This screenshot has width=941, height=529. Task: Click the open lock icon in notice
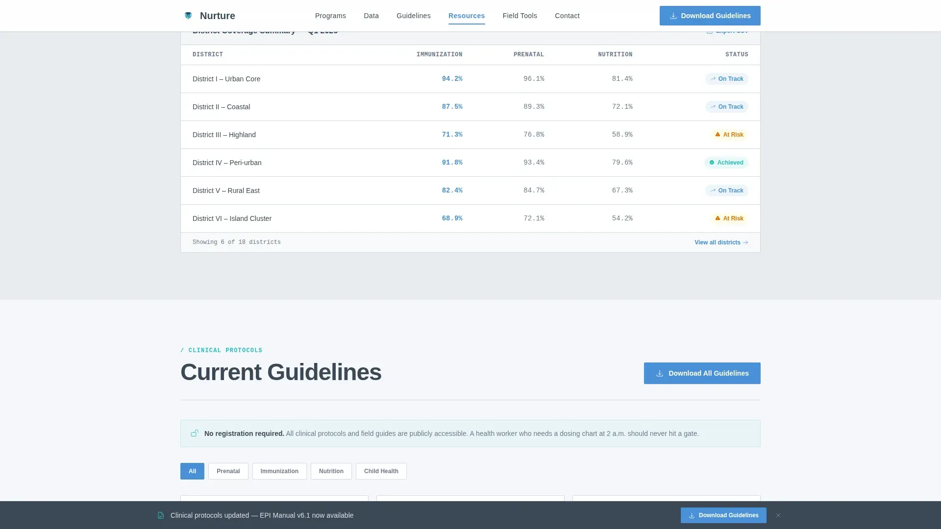click(195, 433)
